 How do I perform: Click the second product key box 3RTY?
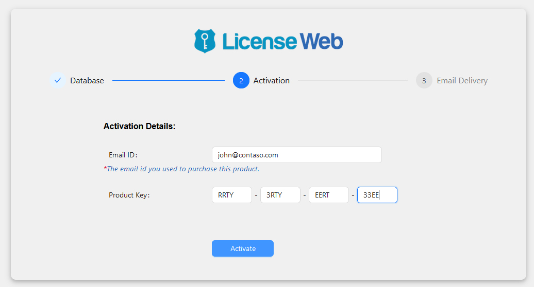click(x=280, y=195)
